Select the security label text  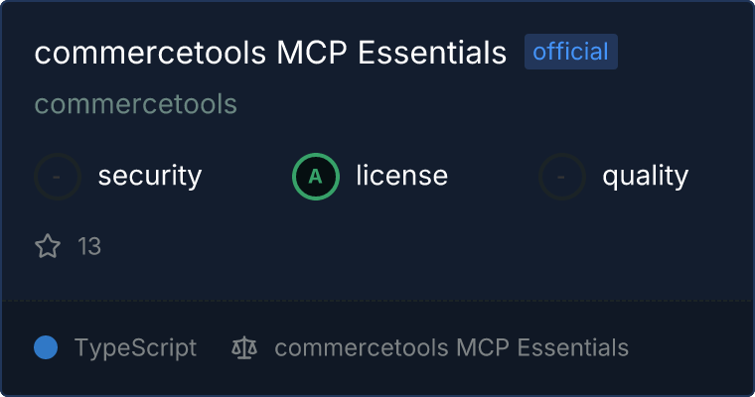pyautogui.click(x=149, y=177)
